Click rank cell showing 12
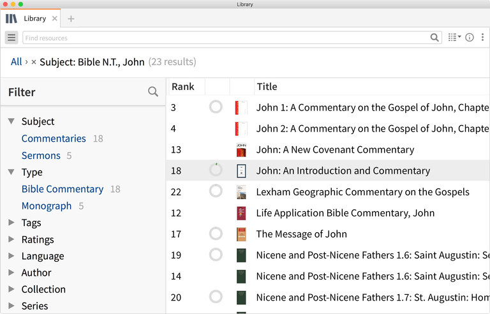 (176, 213)
